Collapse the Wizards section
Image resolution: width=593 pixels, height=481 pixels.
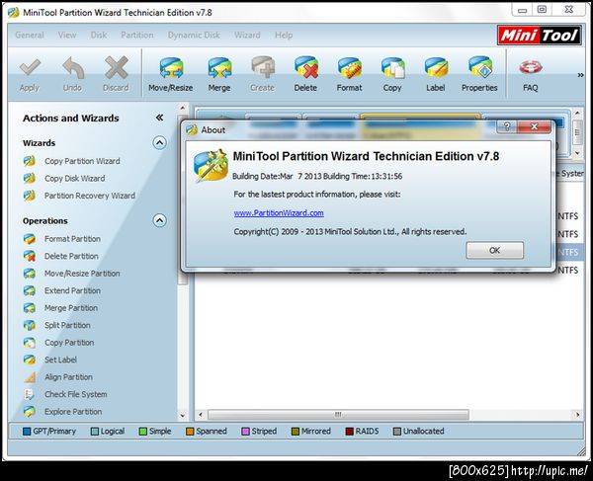coord(159,143)
